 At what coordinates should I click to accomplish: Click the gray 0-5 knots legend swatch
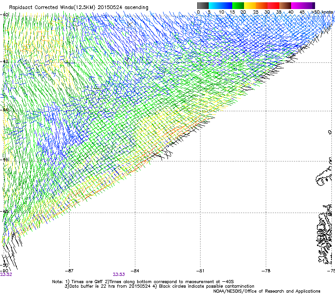(203, 5)
